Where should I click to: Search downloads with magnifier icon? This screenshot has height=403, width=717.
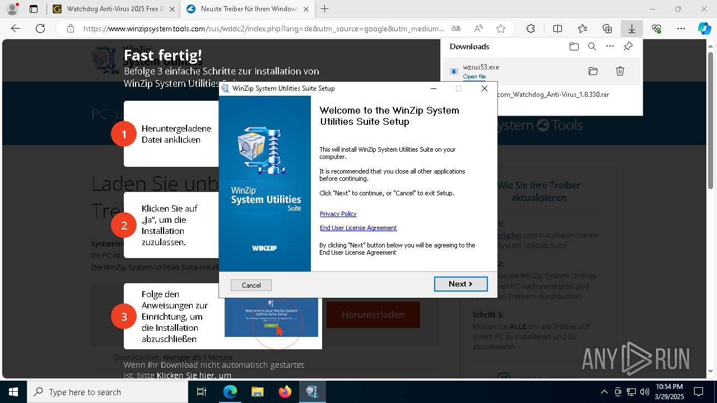[592, 46]
